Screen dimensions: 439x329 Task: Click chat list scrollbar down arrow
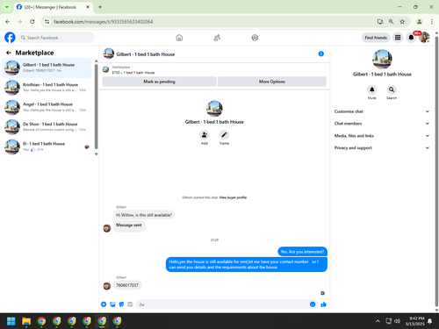96,154
